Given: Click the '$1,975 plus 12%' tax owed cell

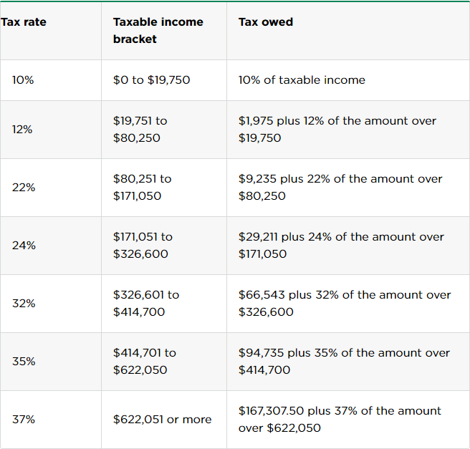Looking at the screenshot, I should [x=337, y=130].
